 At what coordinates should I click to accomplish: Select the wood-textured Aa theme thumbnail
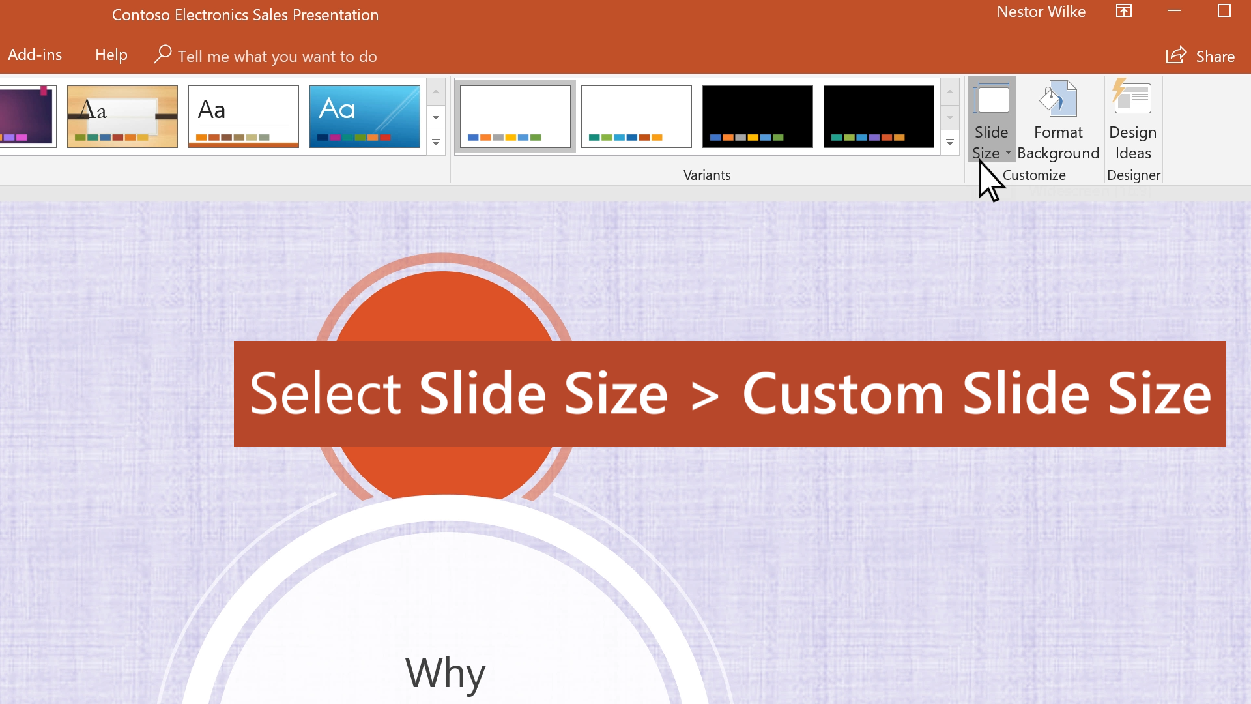coord(122,117)
